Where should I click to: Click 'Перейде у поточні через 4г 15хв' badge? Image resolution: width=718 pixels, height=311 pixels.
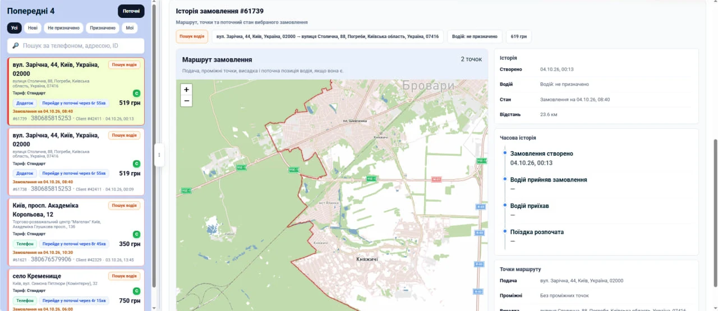(x=74, y=301)
